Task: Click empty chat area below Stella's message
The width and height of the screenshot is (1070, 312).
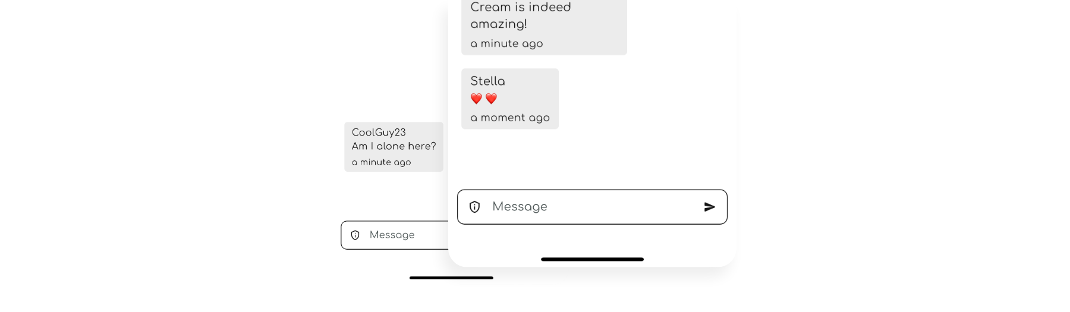Action: 592,157
